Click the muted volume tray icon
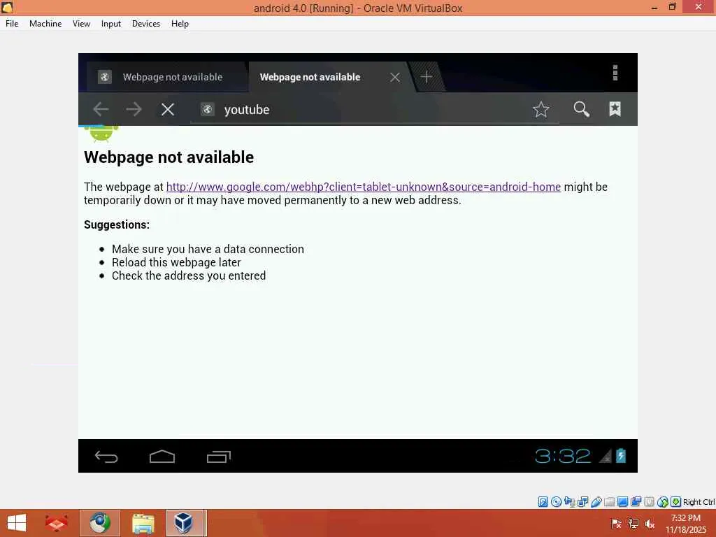716x537 pixels. tap(650, 524)
